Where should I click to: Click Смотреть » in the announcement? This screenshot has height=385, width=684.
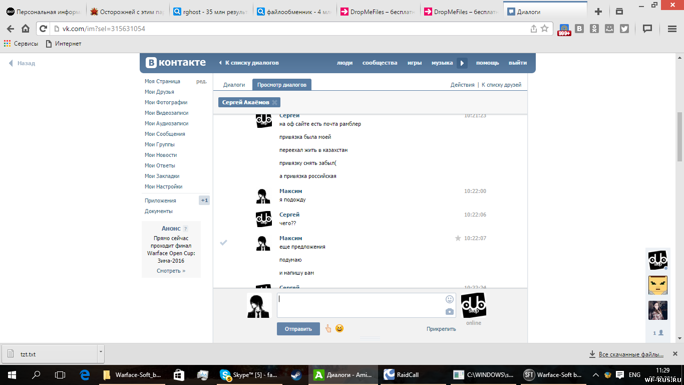coord(171,271)
